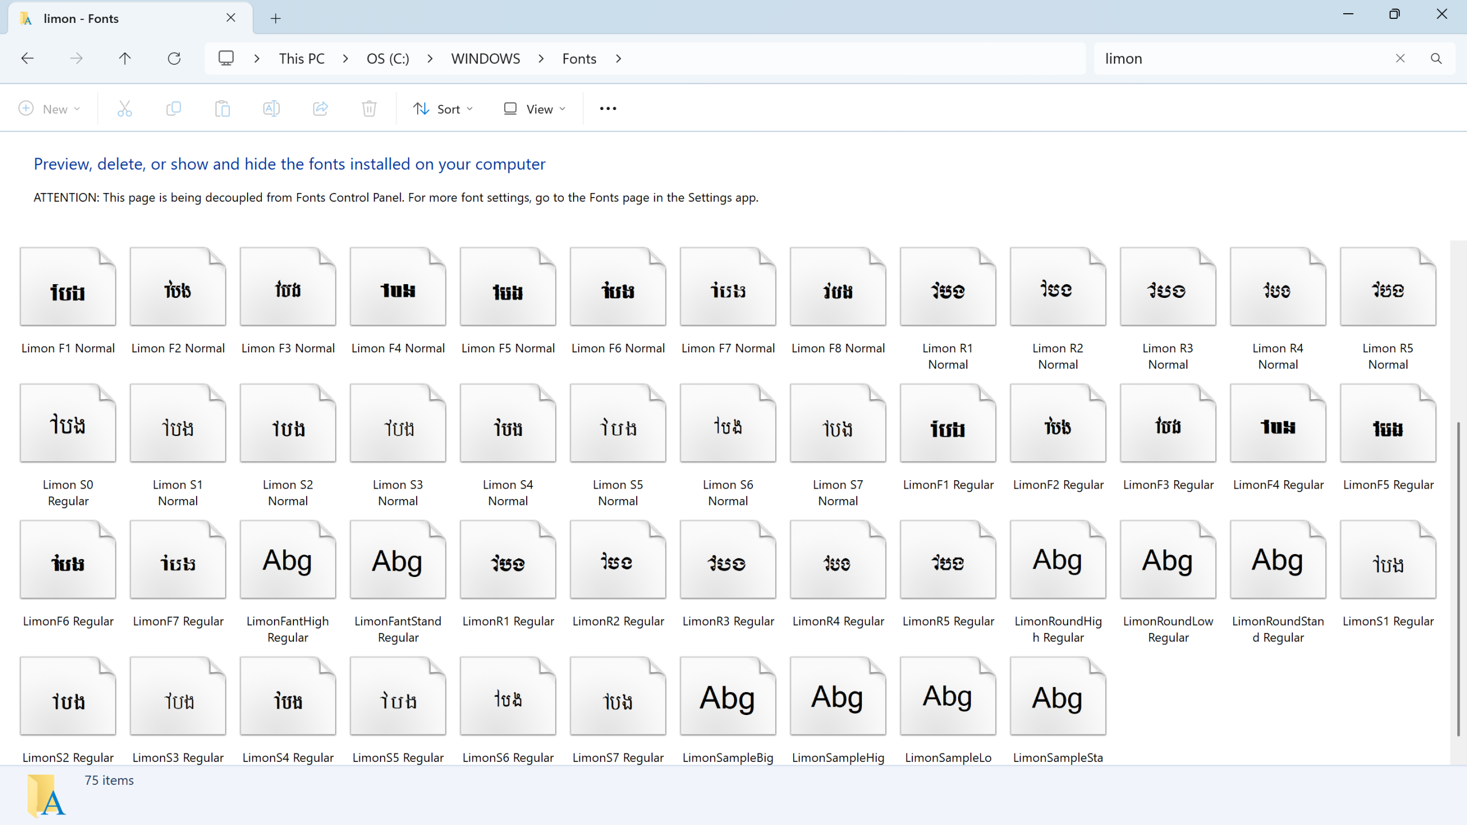The height and width of the screenshot is (825, 1467).
Task: Select the limon - Fonts tab
Action: point(131,18)
